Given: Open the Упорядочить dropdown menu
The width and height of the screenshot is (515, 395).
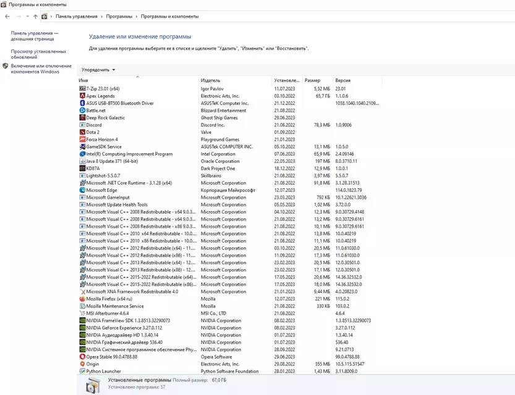Looking at the screenshot, I should point(98,70).
